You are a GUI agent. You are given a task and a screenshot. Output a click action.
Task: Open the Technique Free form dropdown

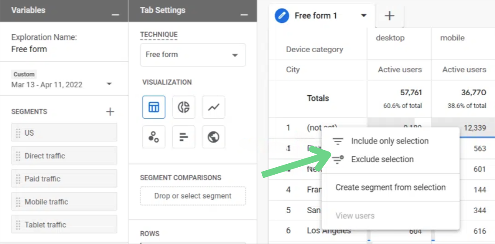point(193,55)
